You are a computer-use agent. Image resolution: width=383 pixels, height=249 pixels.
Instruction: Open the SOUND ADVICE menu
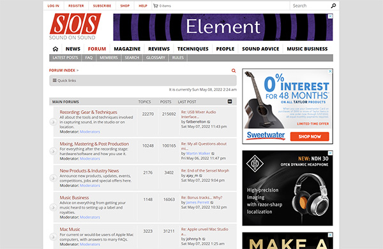click(x=260, y=49)
